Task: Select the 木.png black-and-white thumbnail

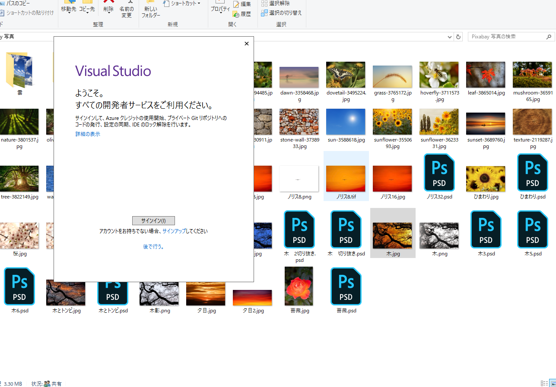Action: pos(439,236)
